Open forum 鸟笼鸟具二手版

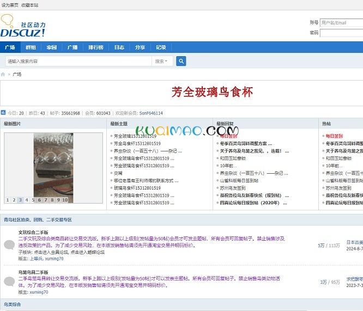point(33,272)
